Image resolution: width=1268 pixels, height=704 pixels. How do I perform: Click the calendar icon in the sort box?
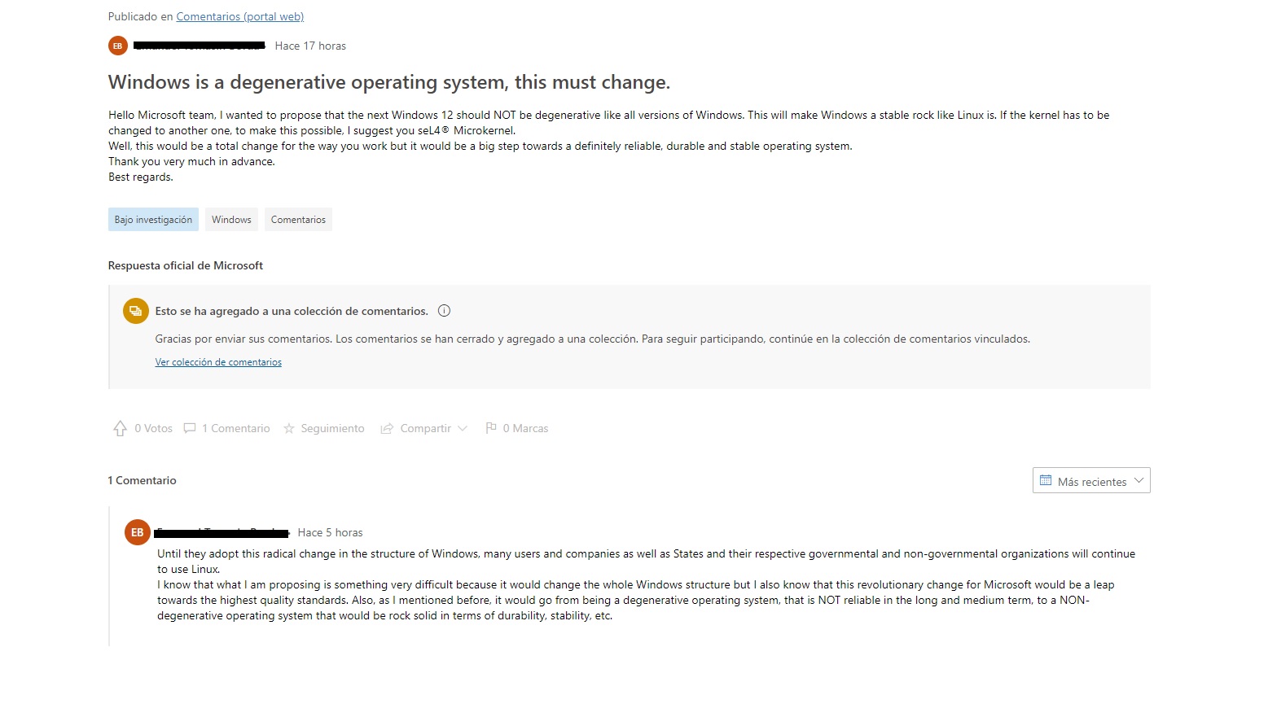(x=1046, y=481)
